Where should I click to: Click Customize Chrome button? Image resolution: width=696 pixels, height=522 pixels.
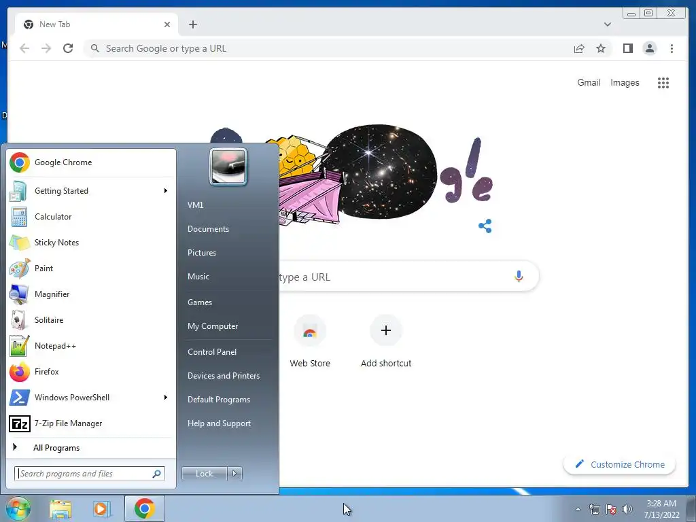620,464
